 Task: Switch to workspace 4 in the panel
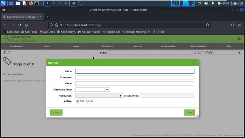pyautogui.click(x=66, y=3)
